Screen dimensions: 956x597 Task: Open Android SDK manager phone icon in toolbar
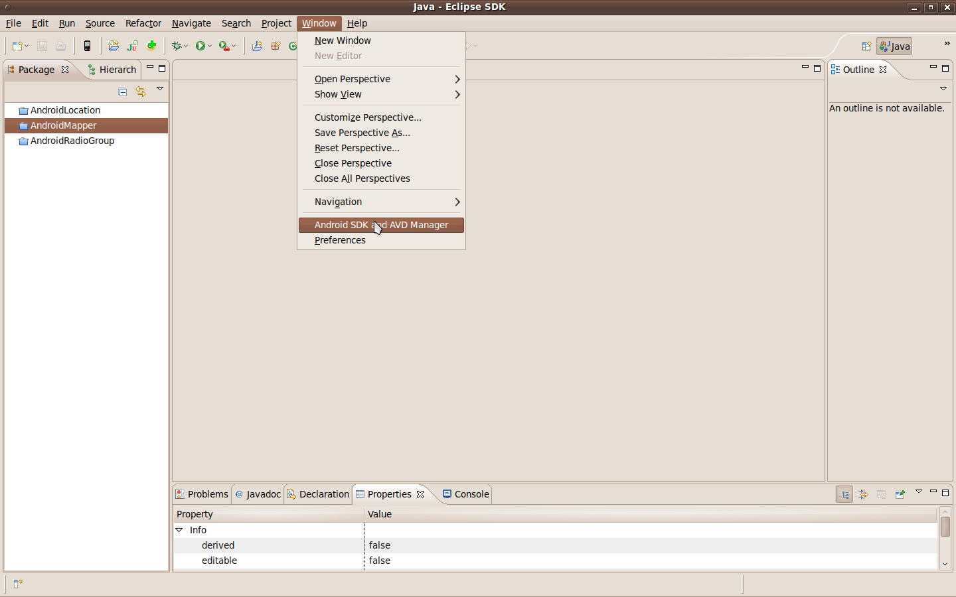[87, 46]
